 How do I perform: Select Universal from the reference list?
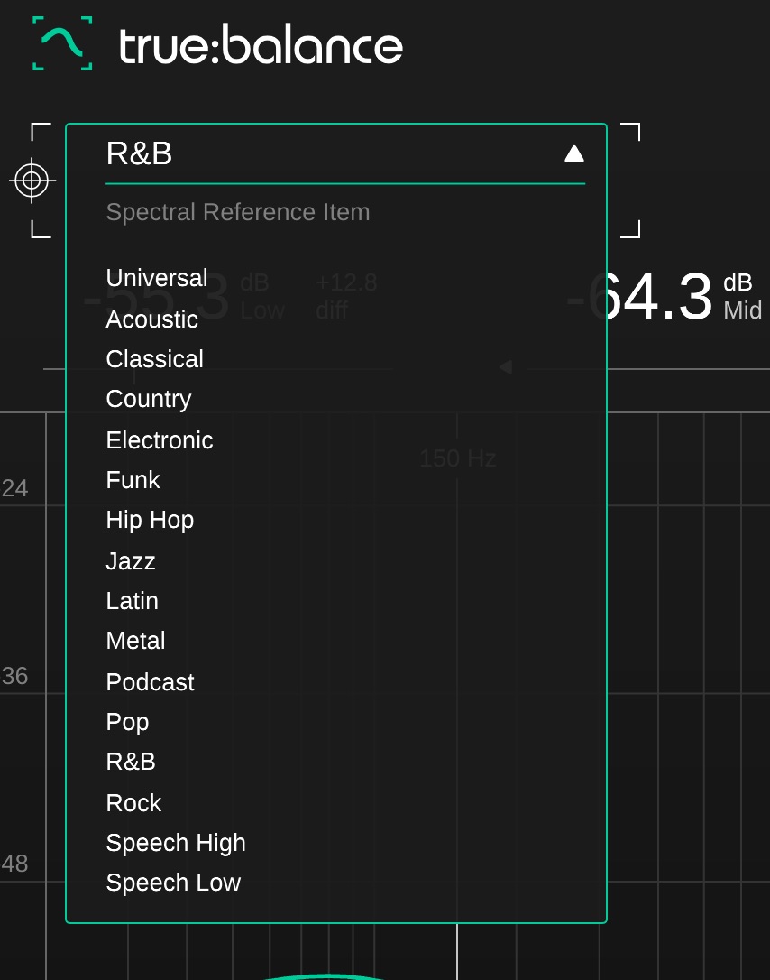click(x=157, y=278)
